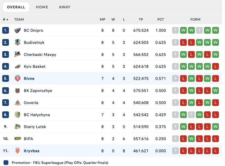225x166 pixels.
Task: Click the blue Promotion legend swatch
Action: (x=6, y=163)
